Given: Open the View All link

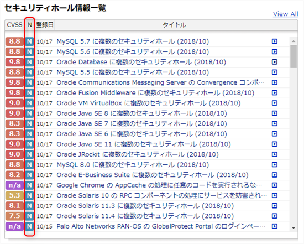Looking at the screenshot, I should [285, 14].
